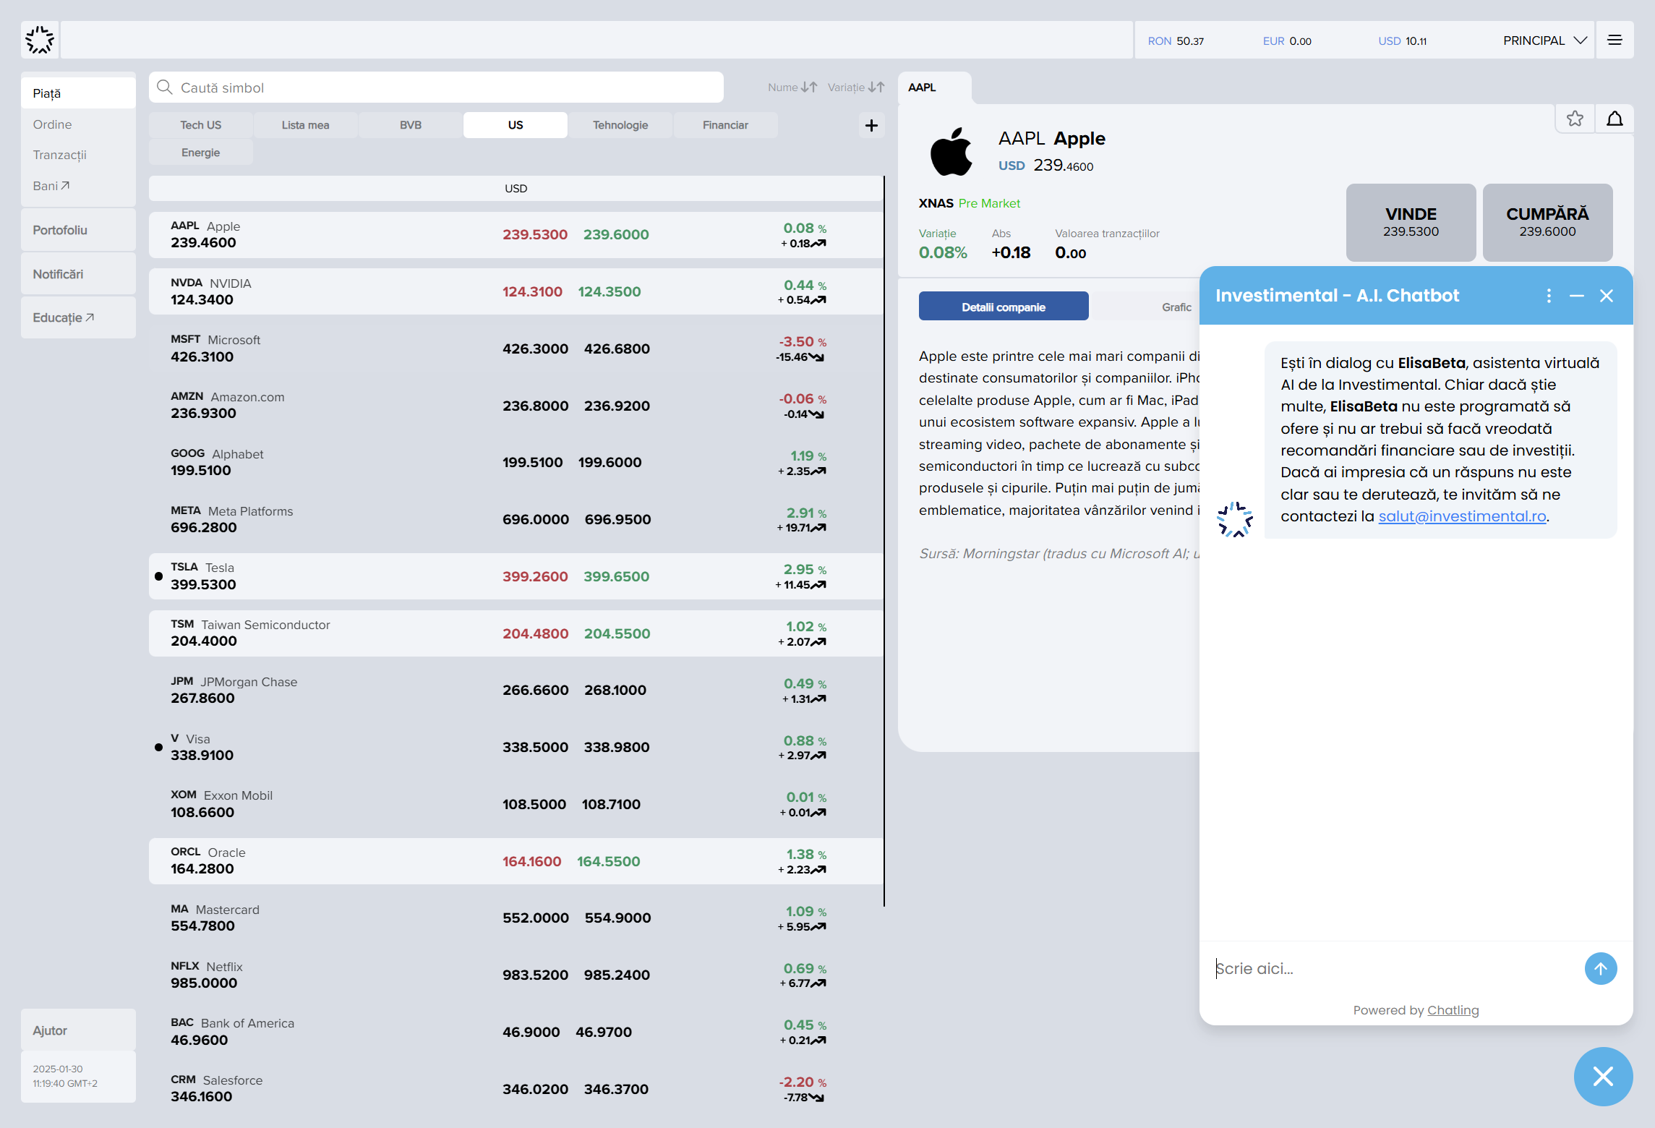Select the Tehnologie list tab
The height and width of the screenshot is (1128, 1655).
pyautogui.click(x=620, y=125)
